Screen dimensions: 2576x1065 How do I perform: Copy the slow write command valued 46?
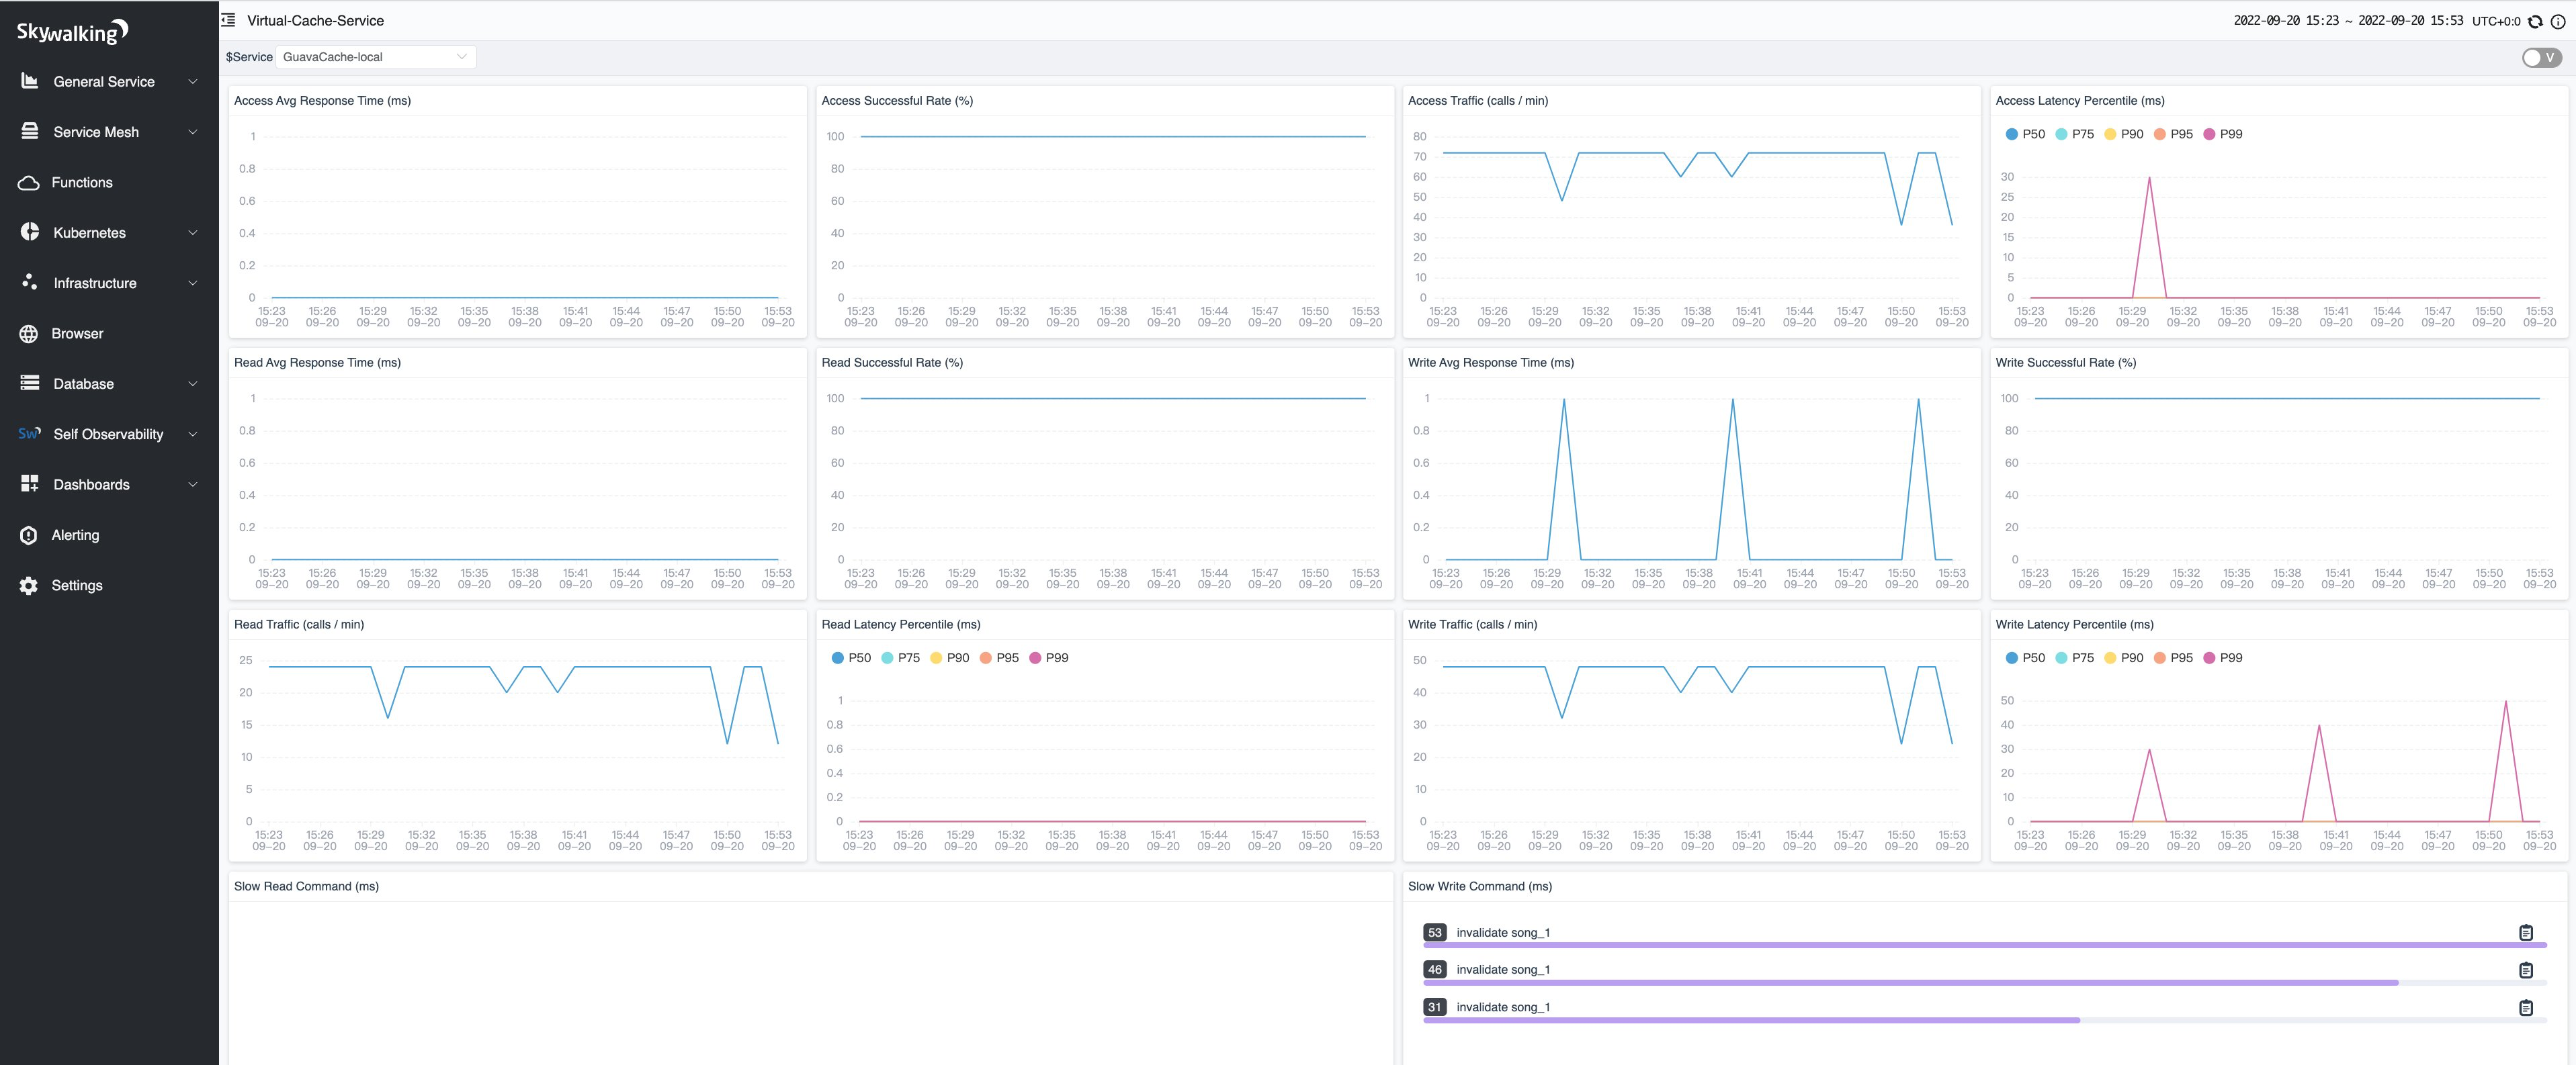pos(2525,970)
